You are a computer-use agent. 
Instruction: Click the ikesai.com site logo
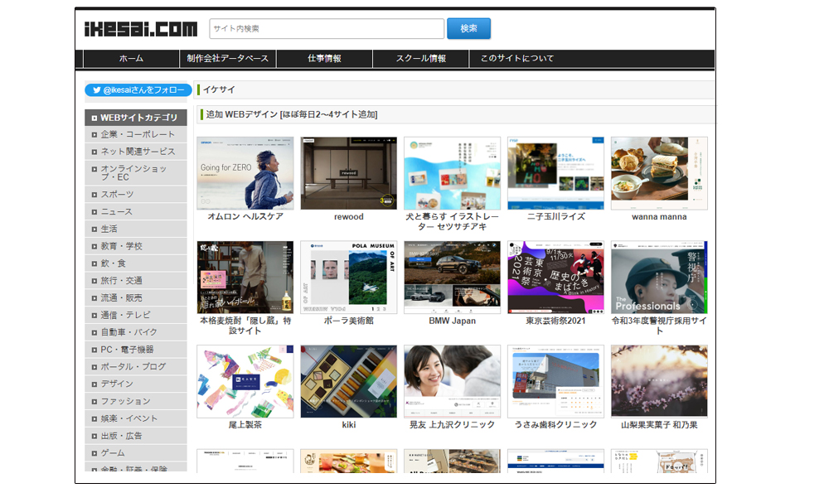(141, 29)
